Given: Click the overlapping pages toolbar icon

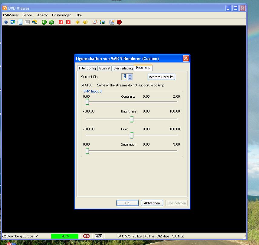Looking at the screenshot, I should point(20,22).
